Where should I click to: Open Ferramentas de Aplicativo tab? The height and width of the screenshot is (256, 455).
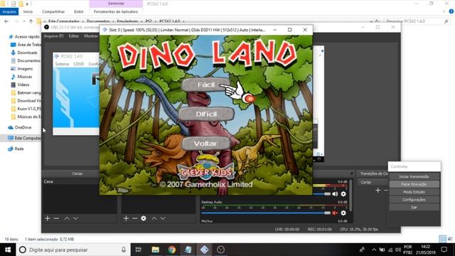pos(116,11)
